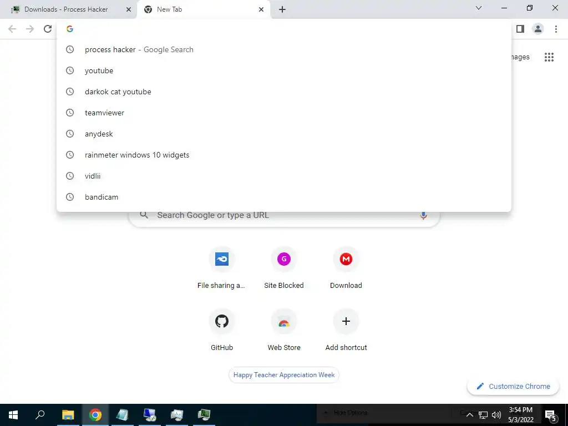Select the 'process hacker' search suggestion
The image size is (568, 426).
(284, 49)
